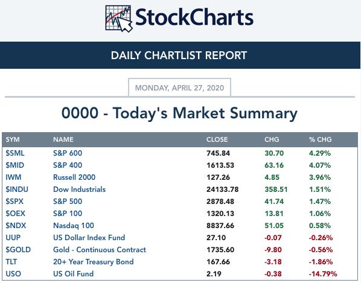The height and width of the screenshot is (283, 361).
Task: Open the 20+ Year Treasury Bond link
Action: click(x=93, y=262)
